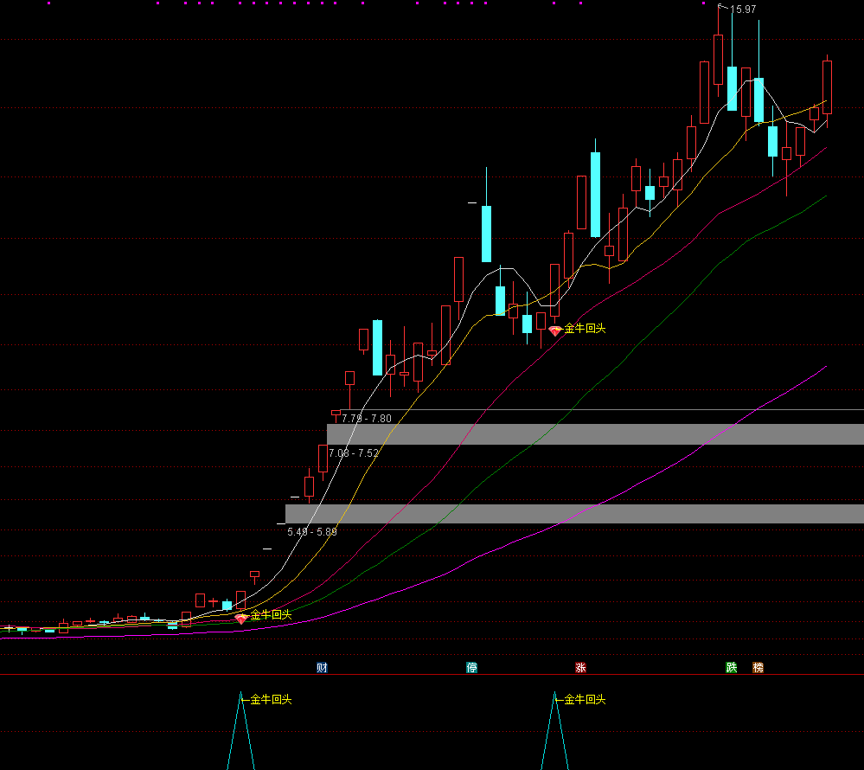This screenshot has height=770, width=864.
Task: Open the orange 榜 marker icon
Action: click(x=758, y=667)
